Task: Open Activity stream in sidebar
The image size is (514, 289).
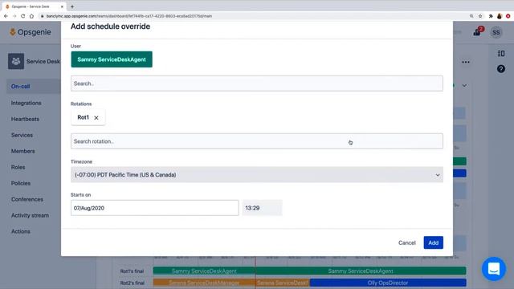Action: point(30,215)
